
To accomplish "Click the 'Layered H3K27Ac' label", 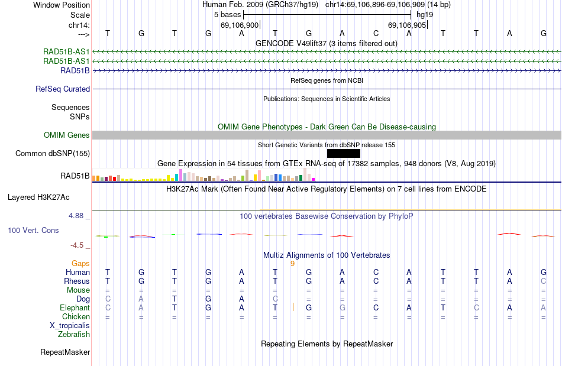I will (38, 197).
